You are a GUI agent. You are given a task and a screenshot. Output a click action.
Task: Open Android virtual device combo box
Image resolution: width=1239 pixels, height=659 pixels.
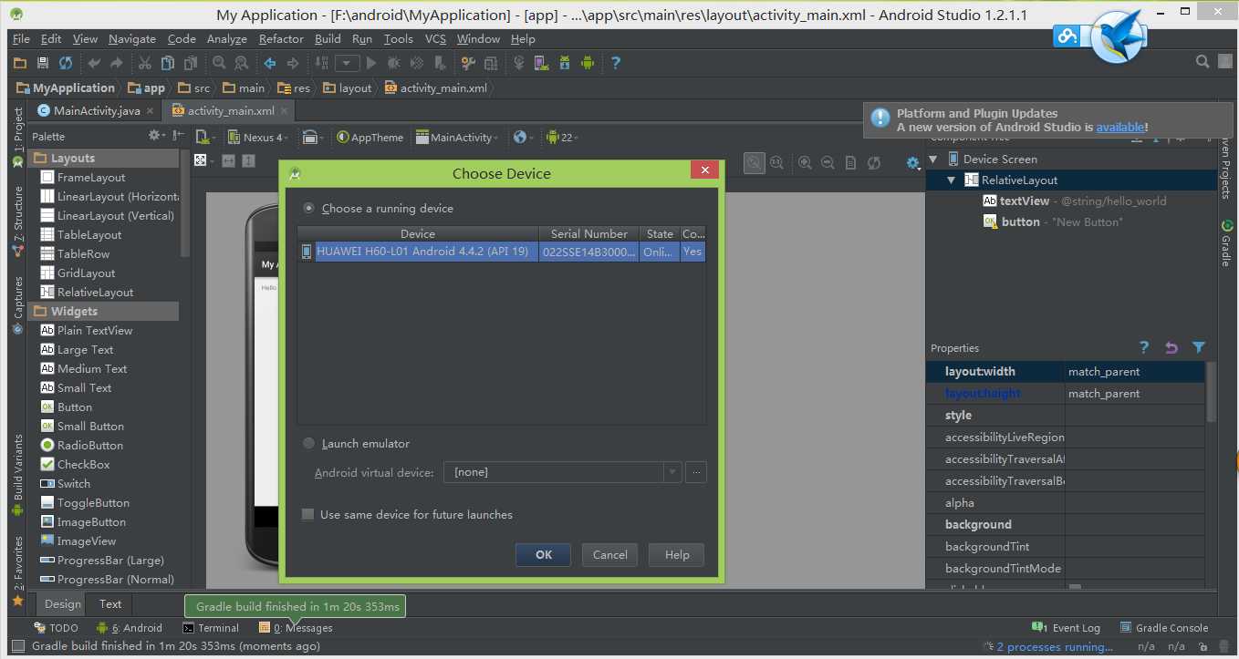pyautogui.click(x=562, y=472)
